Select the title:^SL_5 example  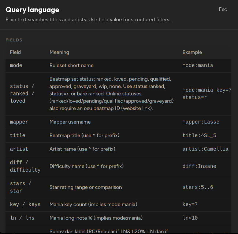click(x=199, y=135)
